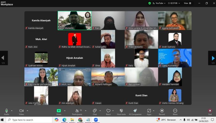Select Moh. Jasri participant video tile
This screenshot has width=216, height=123.
click(x=75, y=77)
